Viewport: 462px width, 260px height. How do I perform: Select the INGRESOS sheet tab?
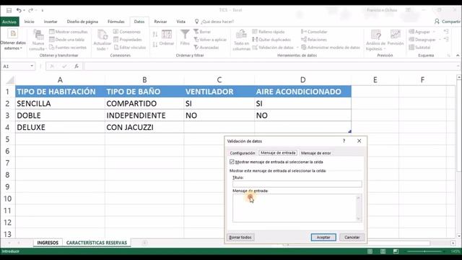click(x=48, y=243)
